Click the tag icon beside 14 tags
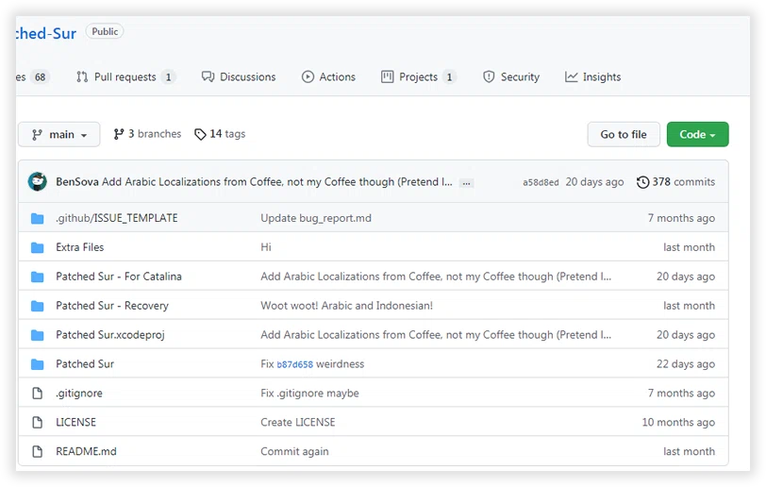 click(x=200, y=134)
